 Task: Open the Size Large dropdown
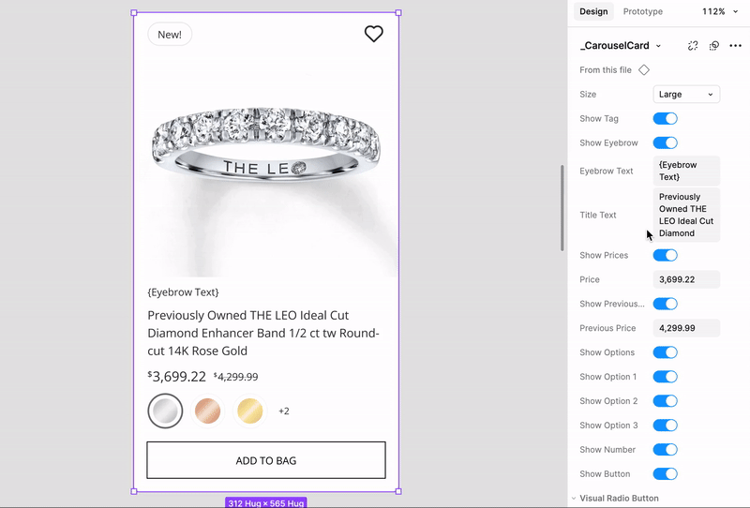pos(686,95)
